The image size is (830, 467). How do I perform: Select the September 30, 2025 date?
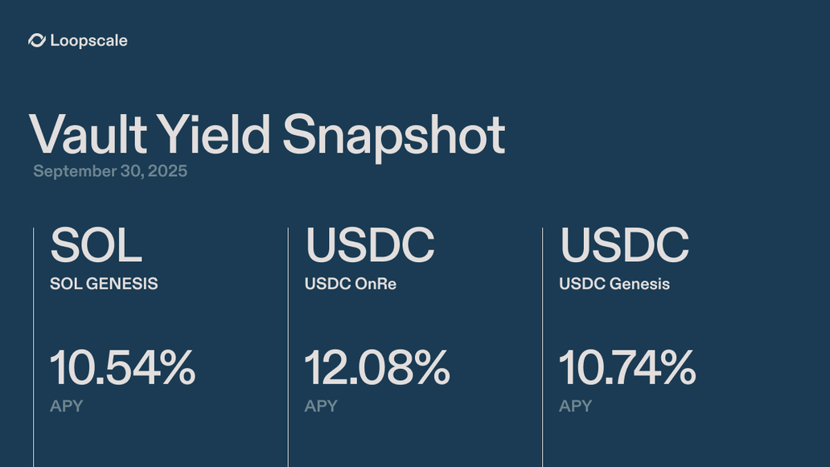110,171
